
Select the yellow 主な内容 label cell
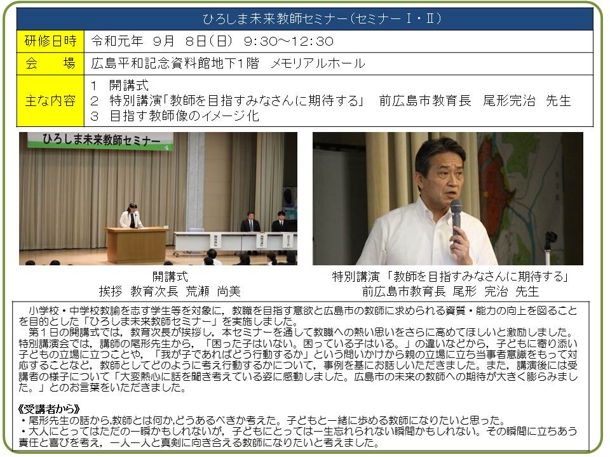pos(50,101)
